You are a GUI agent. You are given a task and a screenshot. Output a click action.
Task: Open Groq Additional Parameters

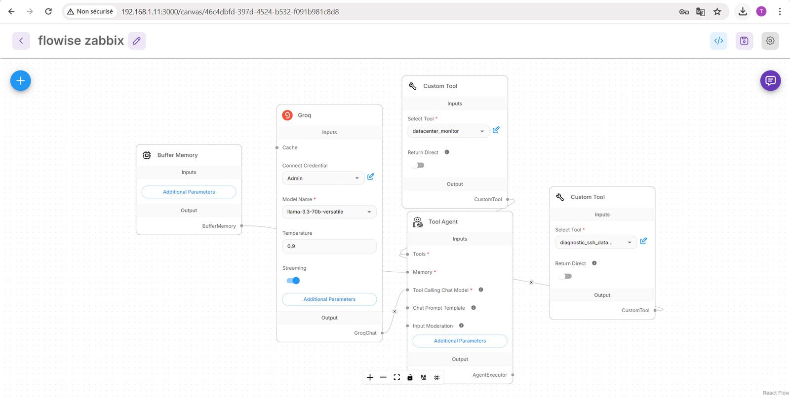329,299
